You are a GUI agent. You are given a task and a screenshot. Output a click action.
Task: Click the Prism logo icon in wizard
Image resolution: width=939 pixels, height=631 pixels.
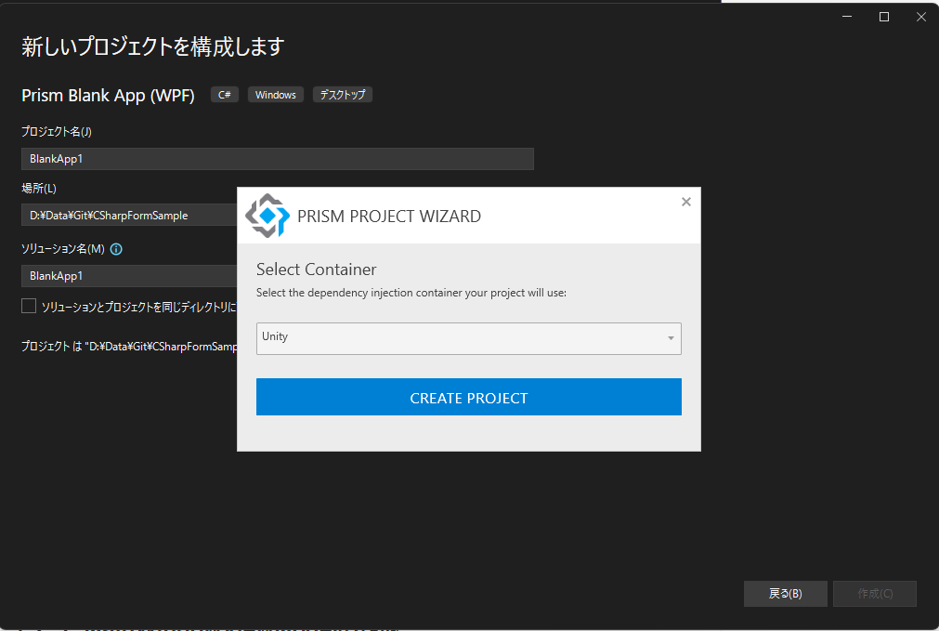(267, 215)
